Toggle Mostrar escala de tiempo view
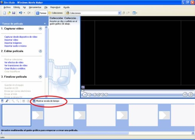195x140 pixels. (x=46, y=101)
